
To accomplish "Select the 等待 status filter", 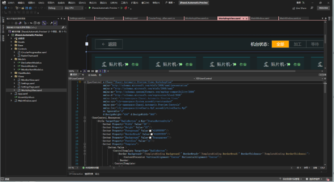I will pyautogui.click(x=315, y=44).
